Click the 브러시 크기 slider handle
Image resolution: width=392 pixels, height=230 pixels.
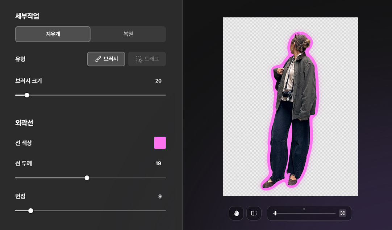pyautogui.click(x=27, y=95)
